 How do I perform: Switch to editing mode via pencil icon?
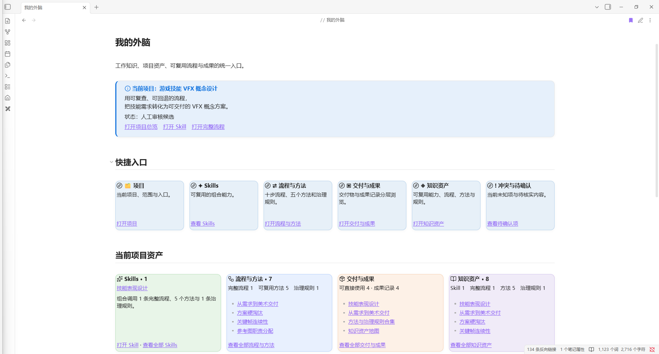click(640, 20)
